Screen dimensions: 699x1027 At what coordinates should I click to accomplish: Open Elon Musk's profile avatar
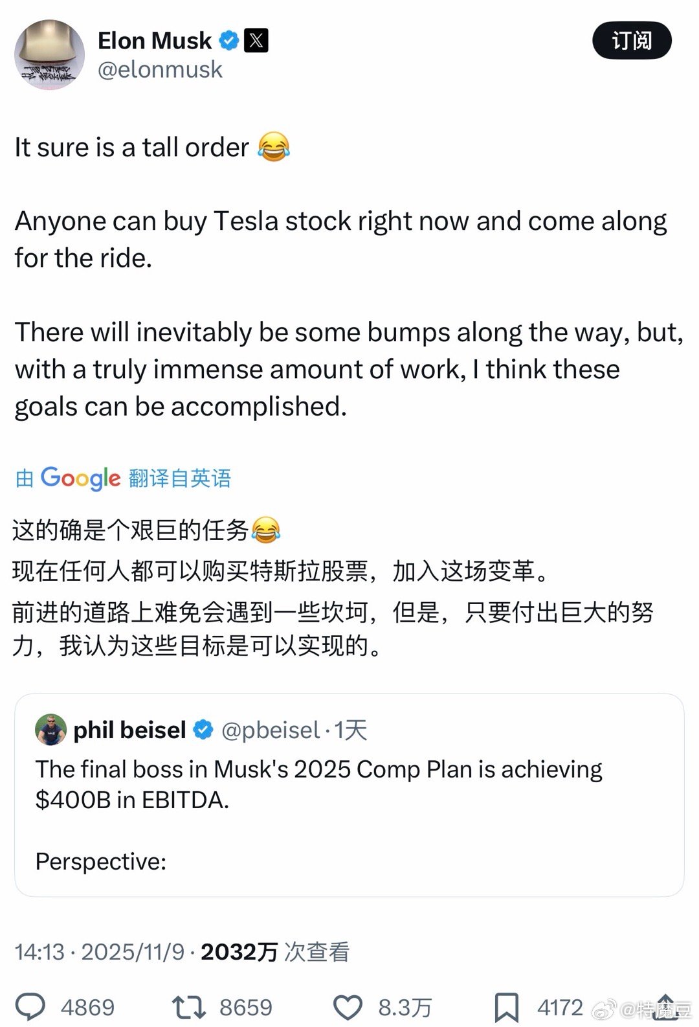[49, 54]
